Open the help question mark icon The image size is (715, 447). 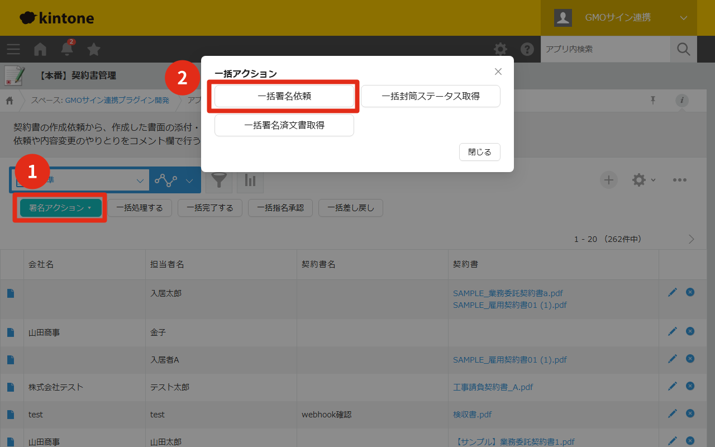(527, 49)
